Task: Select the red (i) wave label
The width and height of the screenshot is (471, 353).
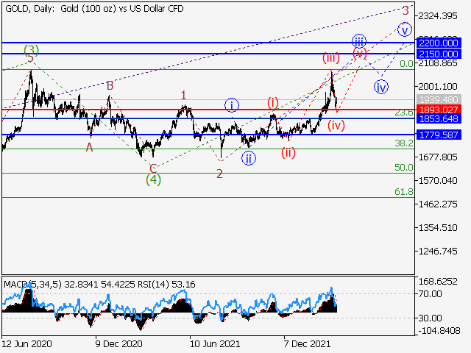Action: click(273, 103)
